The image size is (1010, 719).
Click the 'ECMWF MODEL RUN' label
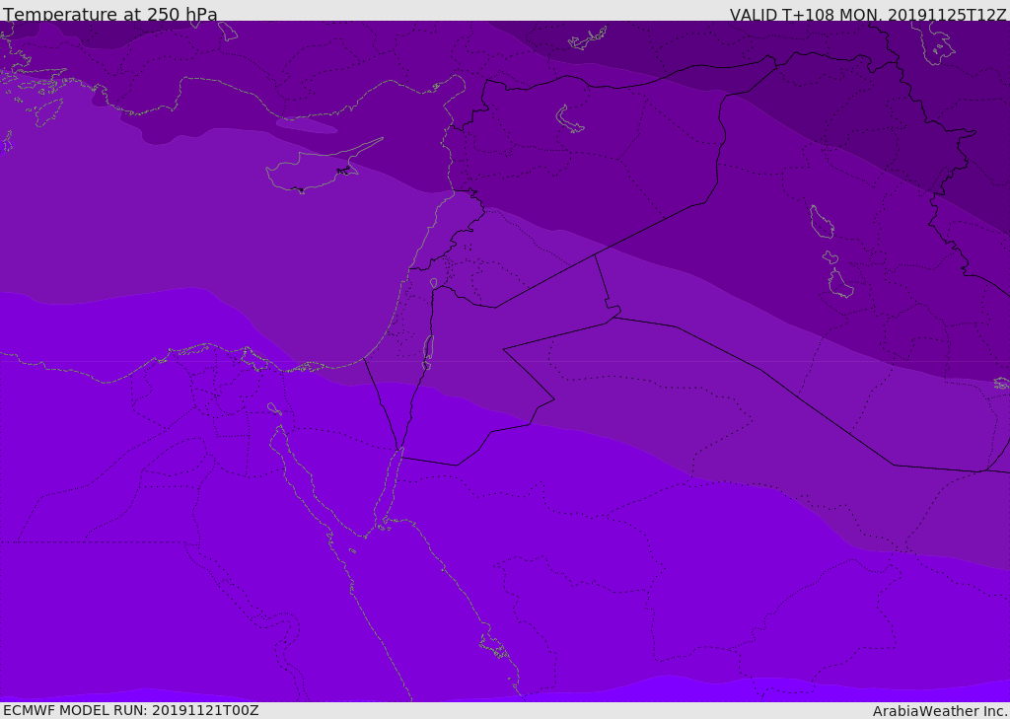point(130,710)
